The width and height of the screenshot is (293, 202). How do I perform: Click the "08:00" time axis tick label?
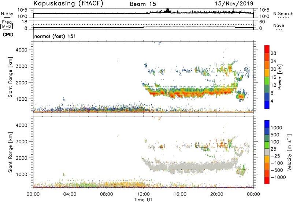pyautogui.click(x=107, y=194)
